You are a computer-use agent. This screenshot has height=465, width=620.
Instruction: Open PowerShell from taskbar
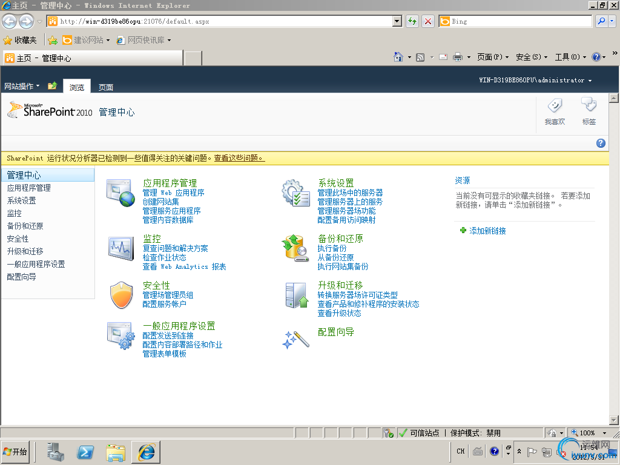[85, 452]
